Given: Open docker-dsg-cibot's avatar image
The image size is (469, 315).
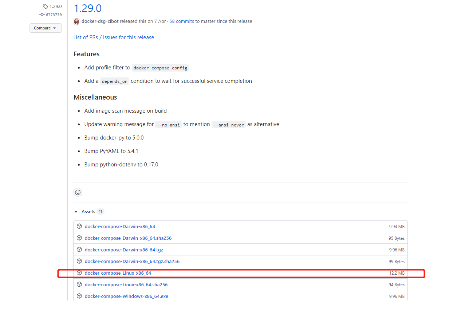Looking at the screenshot, I should point(76,21).
